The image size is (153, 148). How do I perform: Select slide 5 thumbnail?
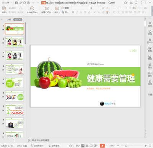click(x=15, y=83)
